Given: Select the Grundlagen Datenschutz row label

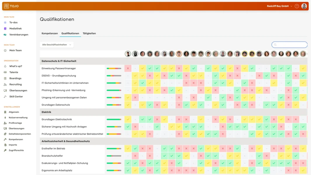Looking at the screenshot, I should [56, 105].
